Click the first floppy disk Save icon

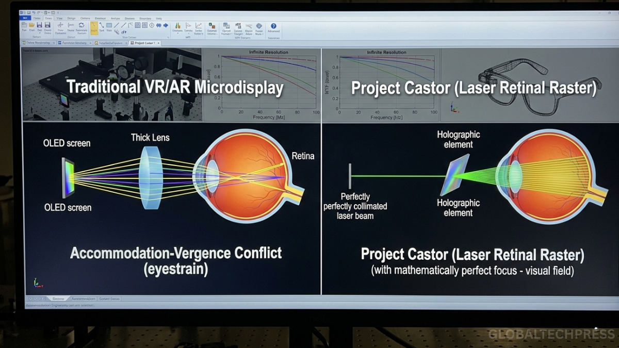point(40,25)
